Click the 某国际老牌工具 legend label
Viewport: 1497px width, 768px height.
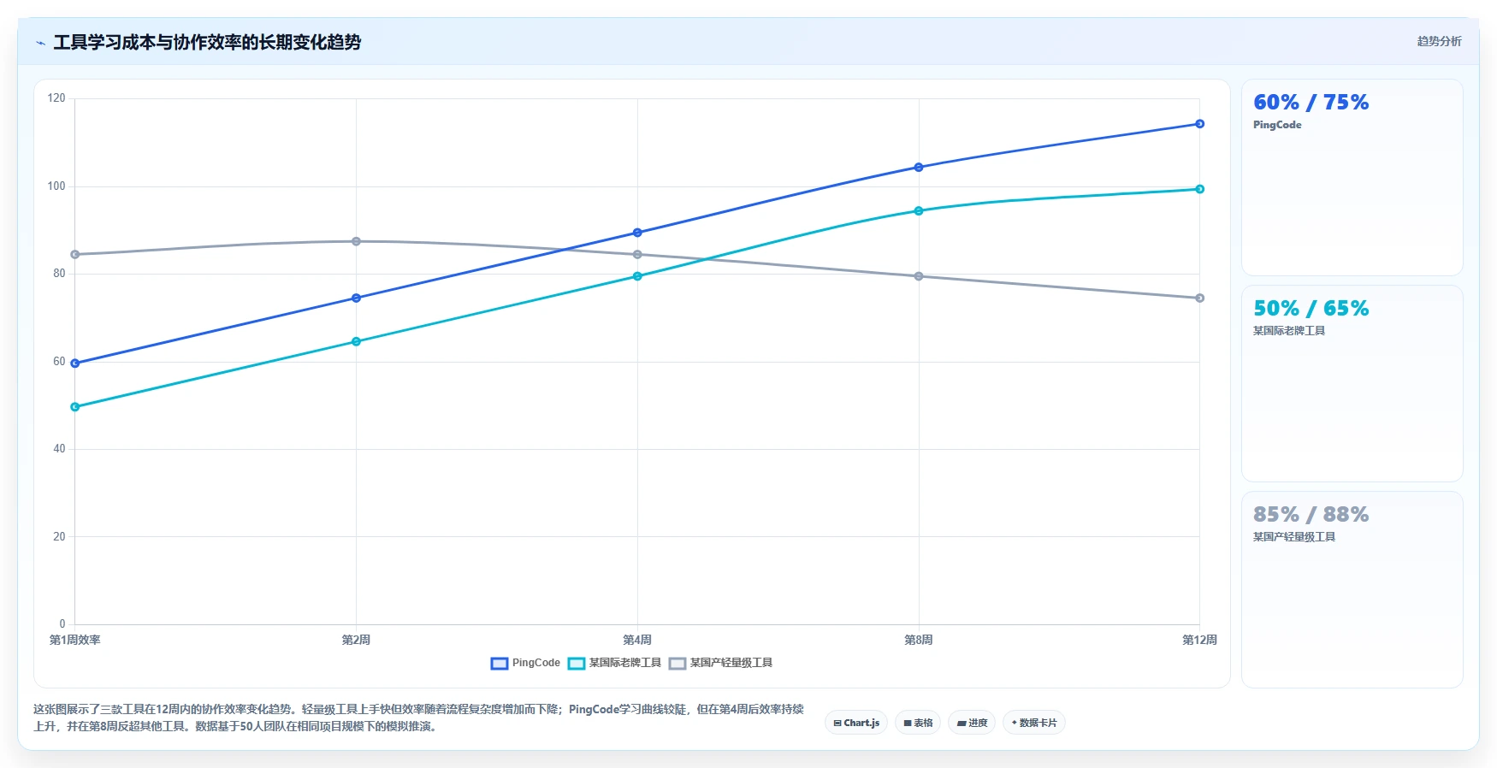coord(625,663)
